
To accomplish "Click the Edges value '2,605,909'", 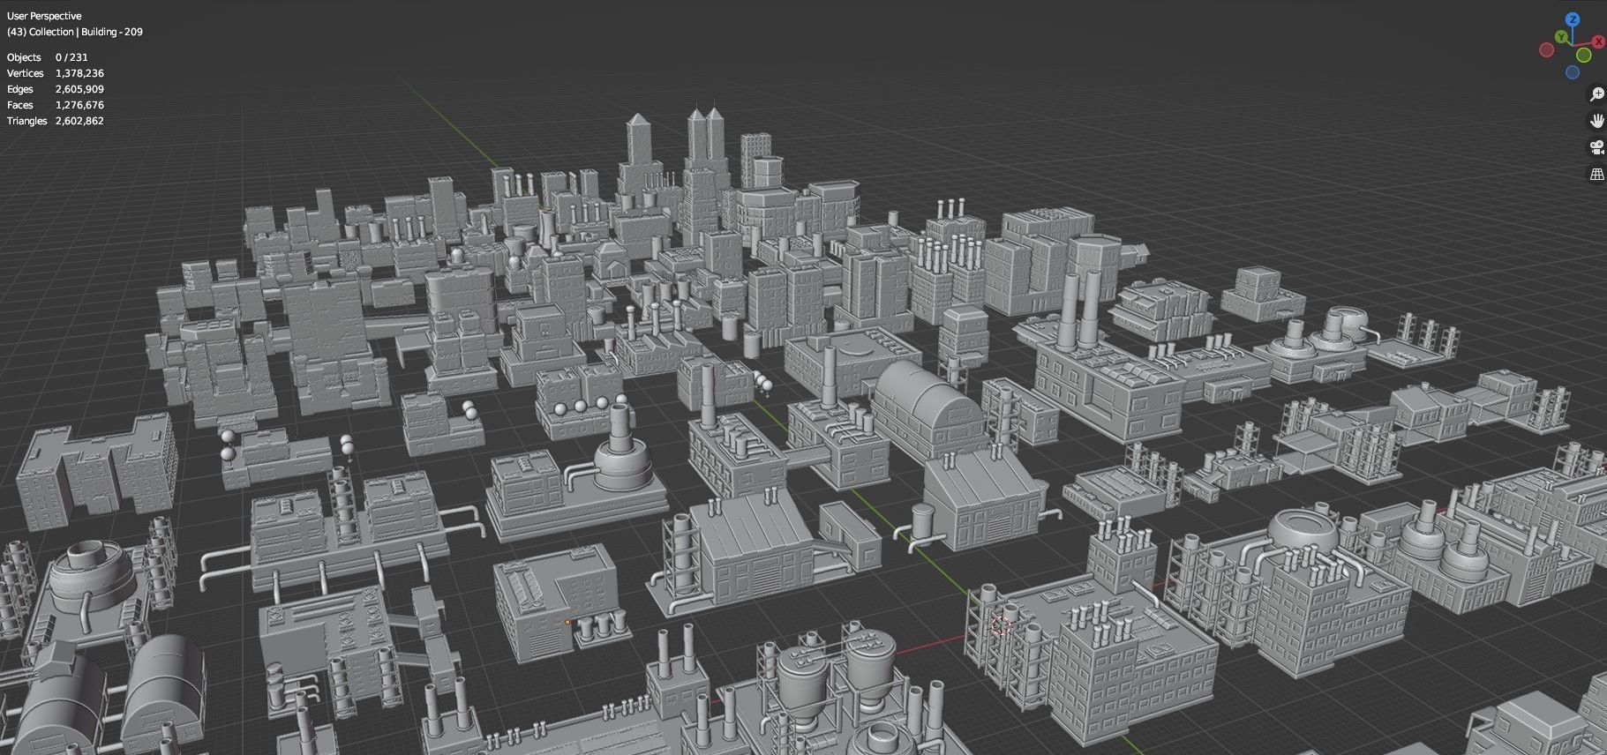I will tap(79, 89).
